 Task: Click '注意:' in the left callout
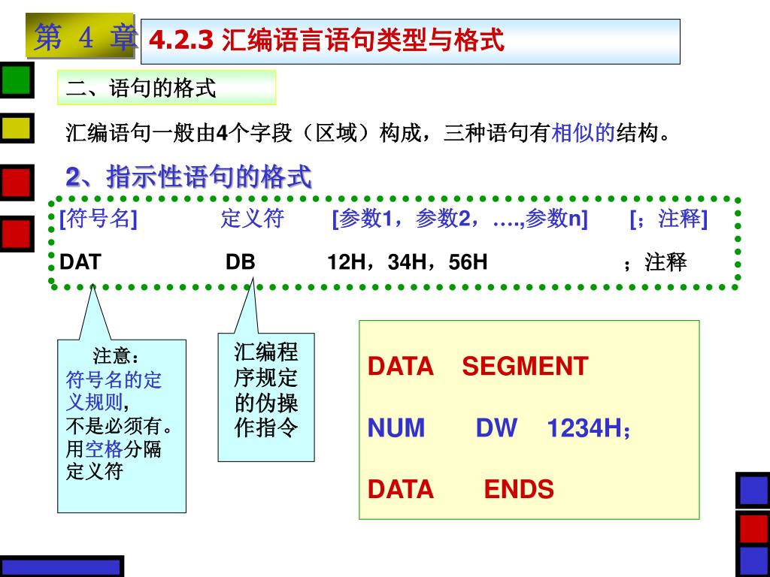click(116, 355)
